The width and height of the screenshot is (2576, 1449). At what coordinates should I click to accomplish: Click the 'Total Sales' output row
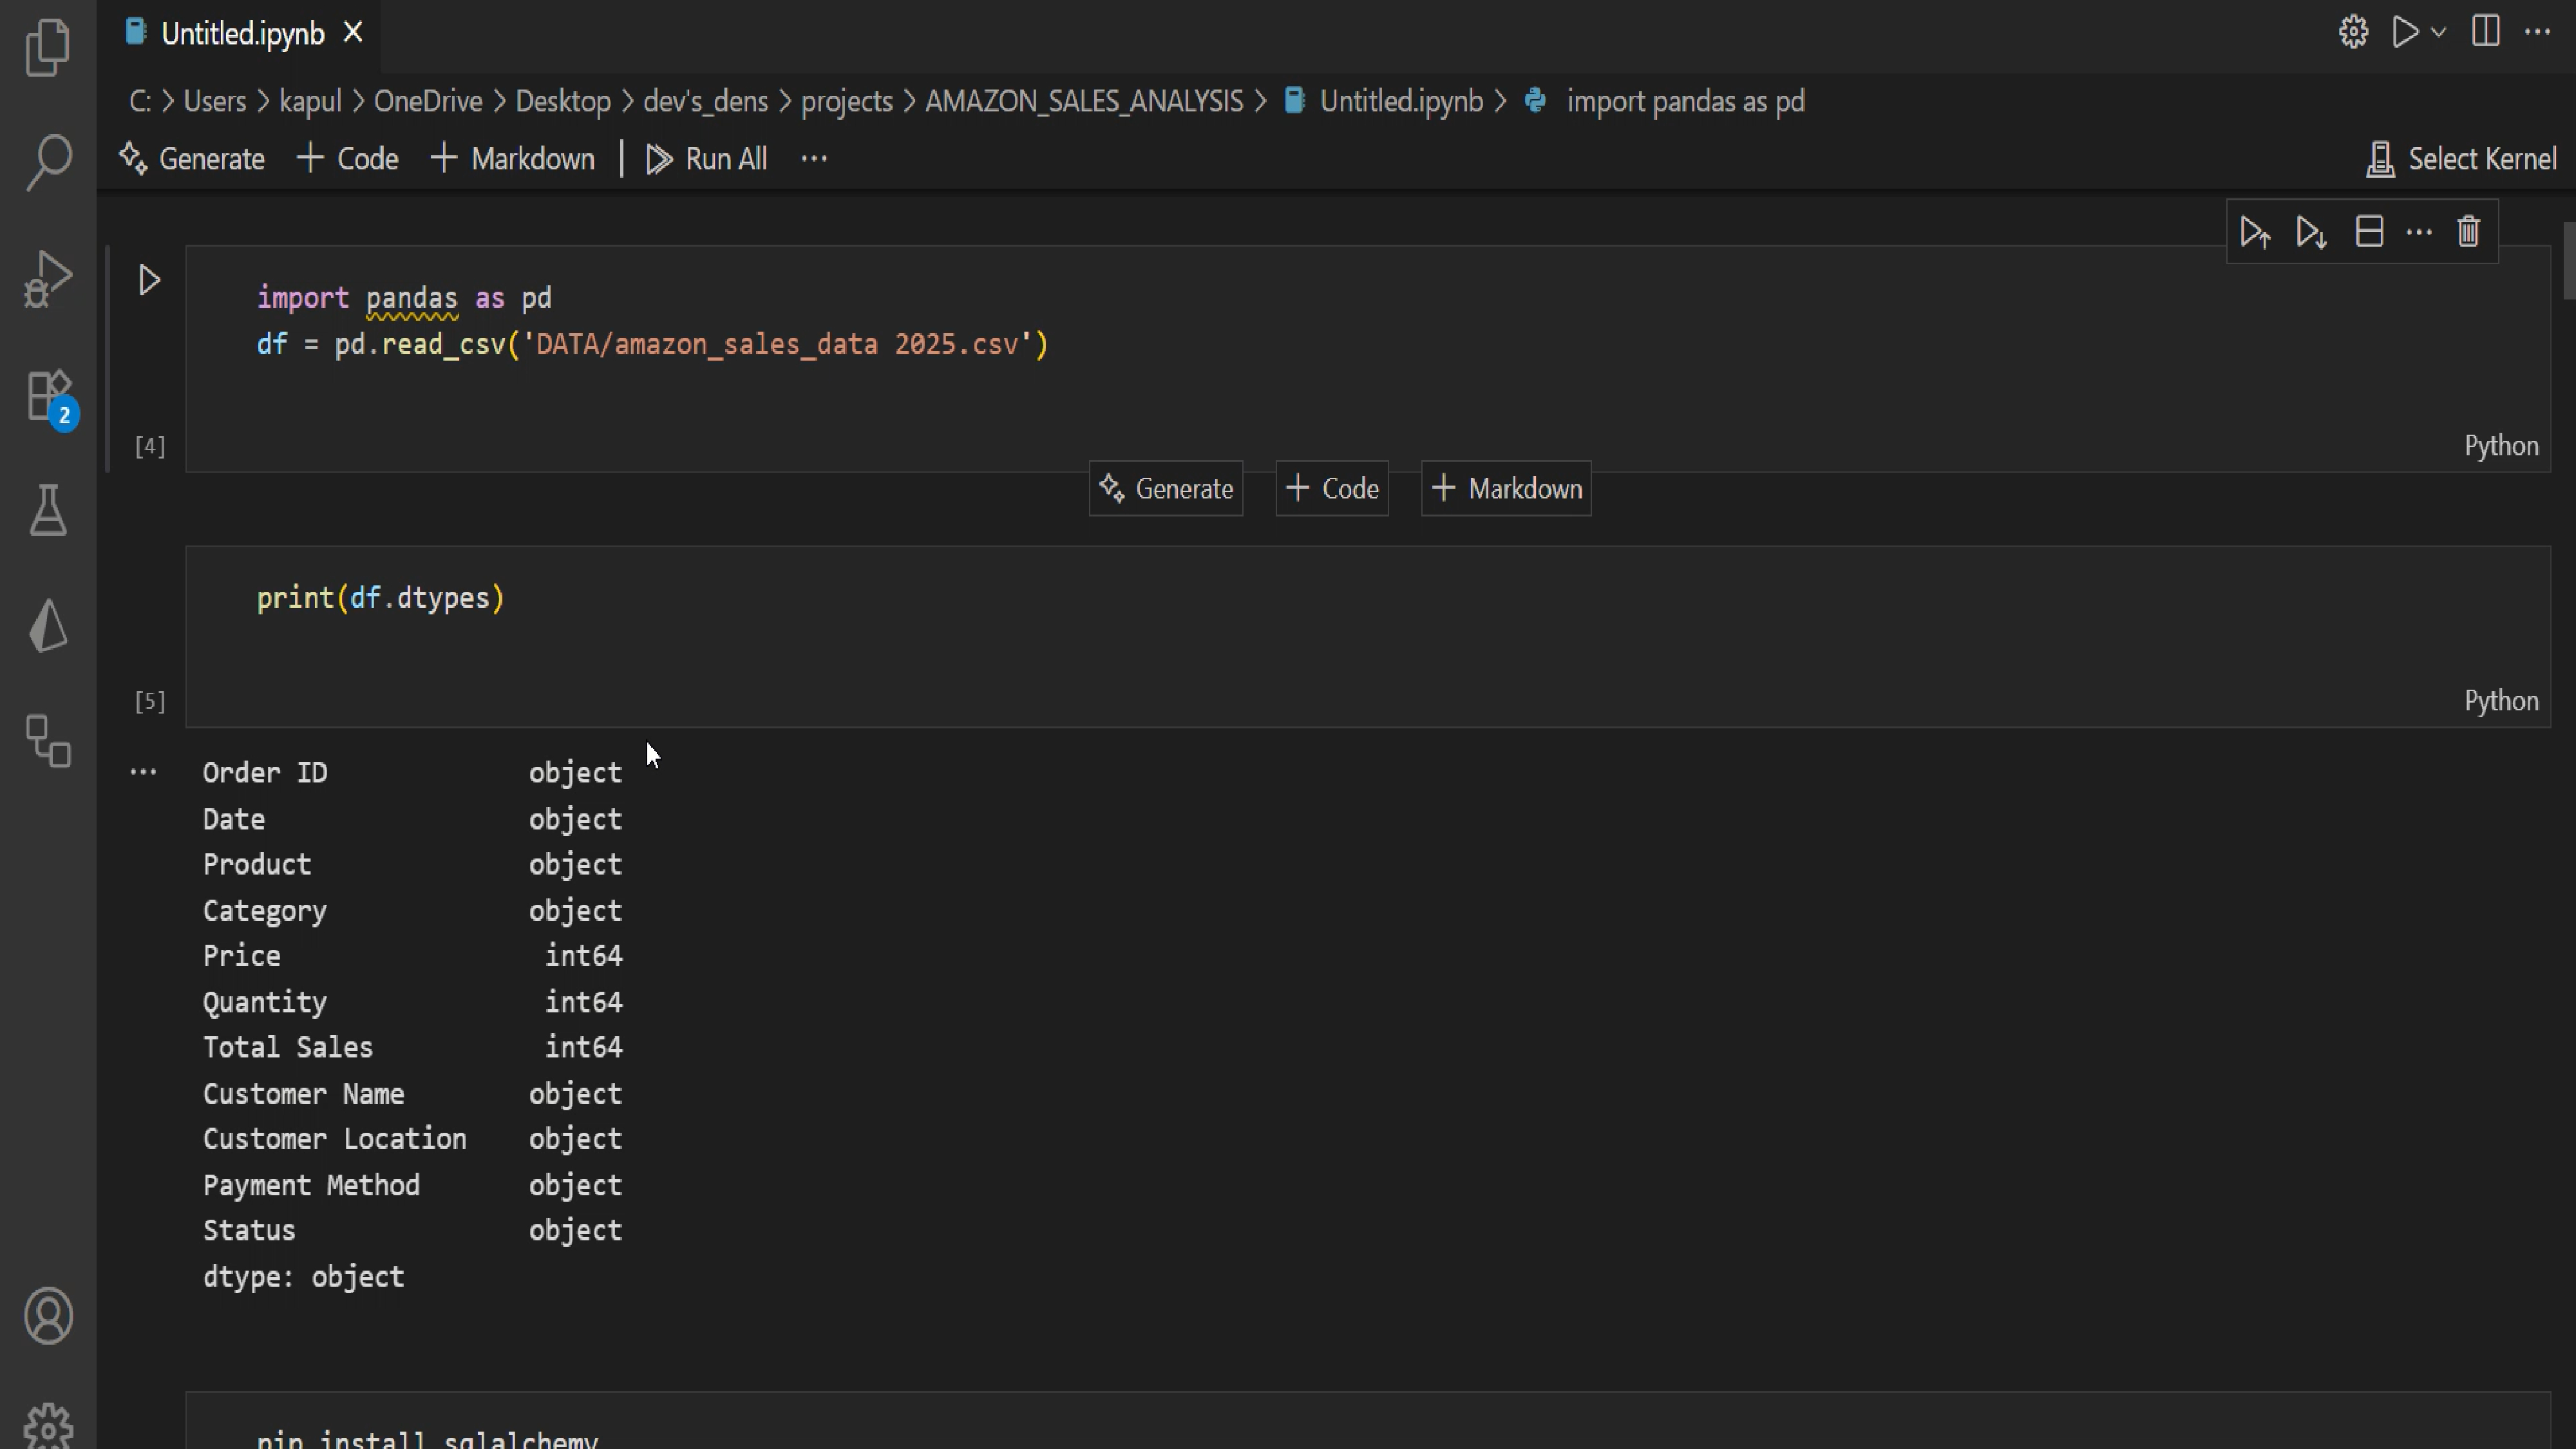412,1047
